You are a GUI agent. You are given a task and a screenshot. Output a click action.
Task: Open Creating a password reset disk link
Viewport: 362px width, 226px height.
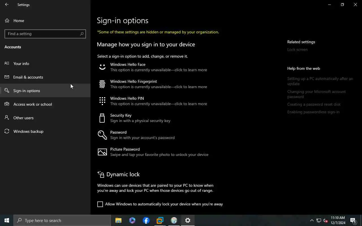click(x=314, y=104)
